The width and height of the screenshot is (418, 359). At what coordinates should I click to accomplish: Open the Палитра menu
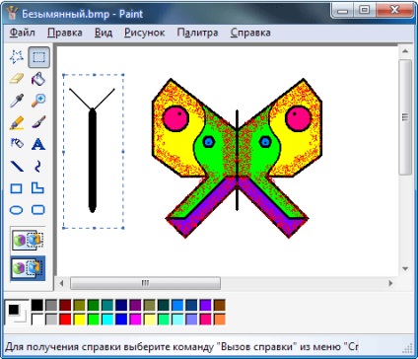coord(197,33)
